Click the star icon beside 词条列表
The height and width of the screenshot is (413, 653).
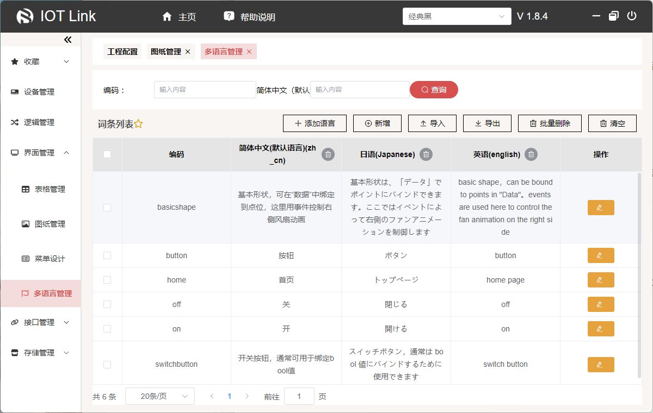[x=139, y=124]
